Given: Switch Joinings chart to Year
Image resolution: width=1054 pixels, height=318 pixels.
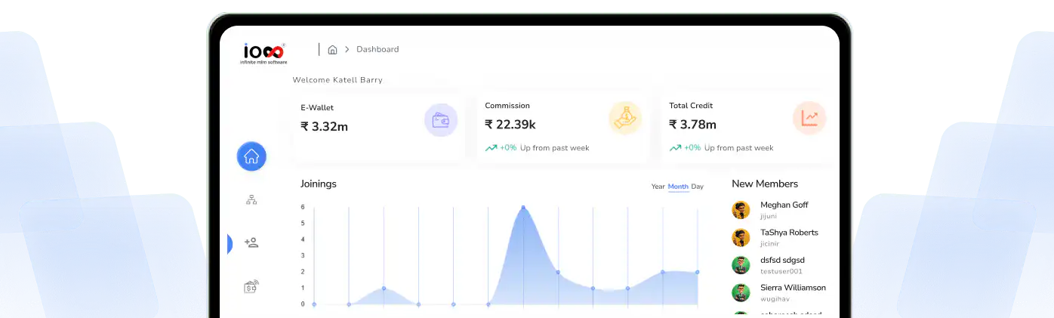Looking at the screenshot, I should tap(658, 187).
